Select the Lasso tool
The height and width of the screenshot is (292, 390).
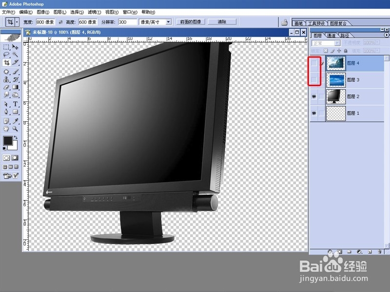(x=6, y=55)
